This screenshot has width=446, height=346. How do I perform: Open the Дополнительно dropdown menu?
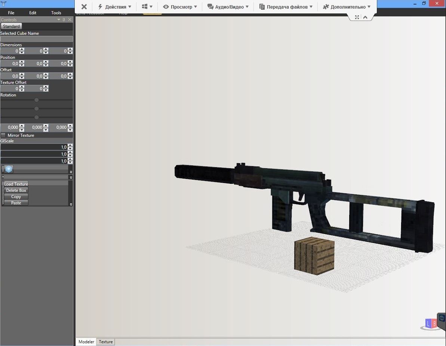click(x=369, y=6)
